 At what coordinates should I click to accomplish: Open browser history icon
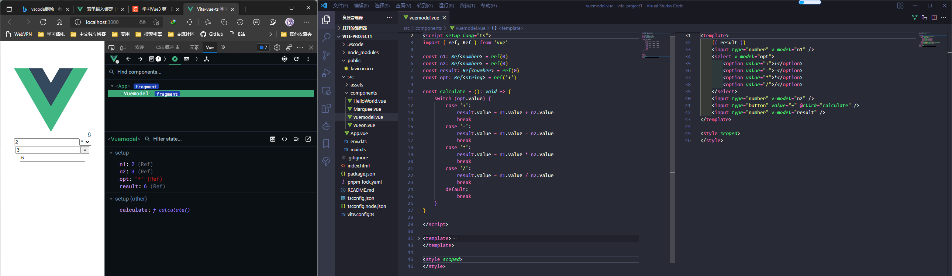[x=240, y=22]
